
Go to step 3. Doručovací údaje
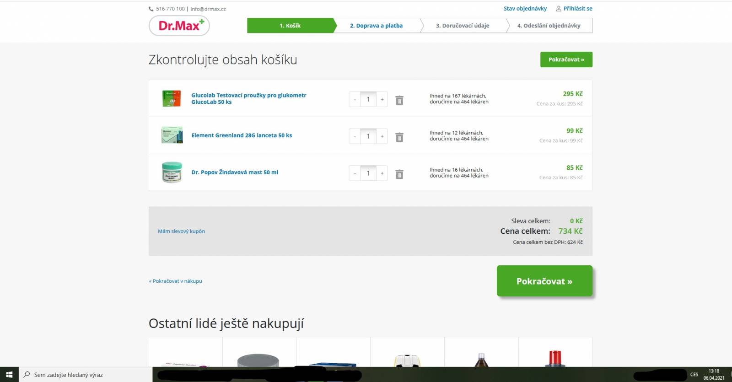[x=463, y=26]
